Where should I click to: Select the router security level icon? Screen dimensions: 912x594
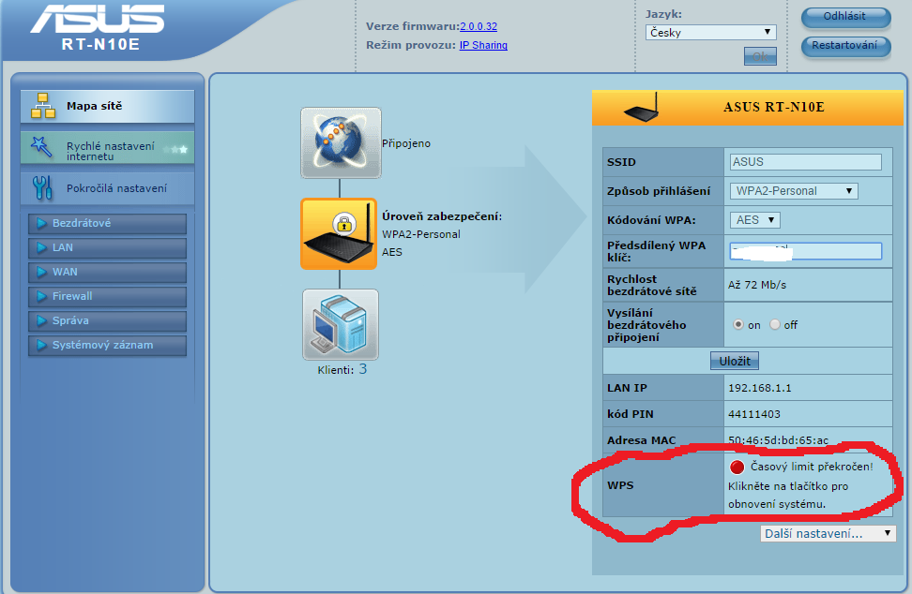(339, 234)
